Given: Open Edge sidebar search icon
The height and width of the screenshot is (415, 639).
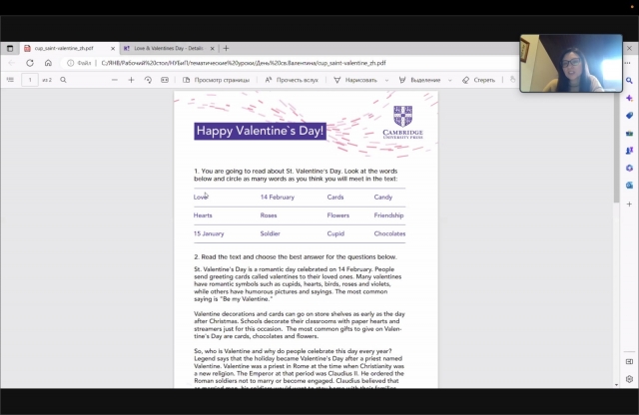Looking at the screenshot, I should click(x=629, y=80).
